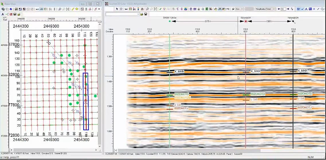Click the blue info icon in Base Map toolbar

click(x=11, y=9)
